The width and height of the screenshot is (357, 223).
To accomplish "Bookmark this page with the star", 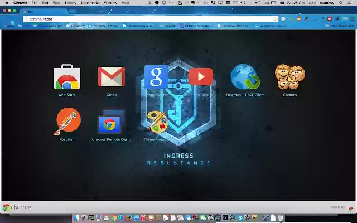I will tap(275, 19).
